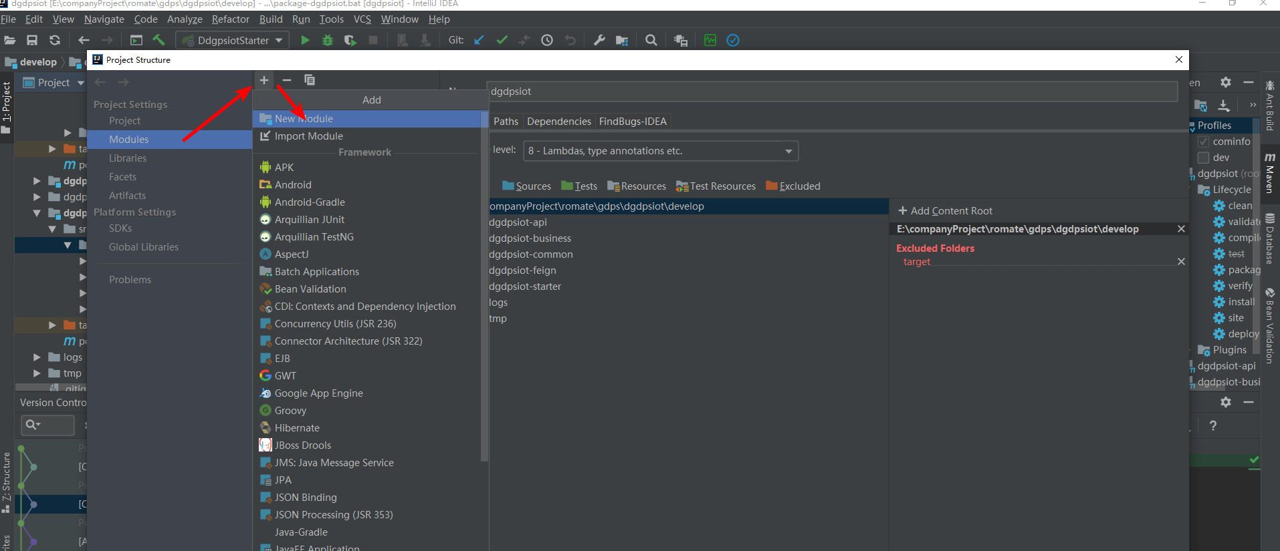Click the Search Everywhere magnifier icon
Screen dimensions: 1280x551
tap(651, 40)
